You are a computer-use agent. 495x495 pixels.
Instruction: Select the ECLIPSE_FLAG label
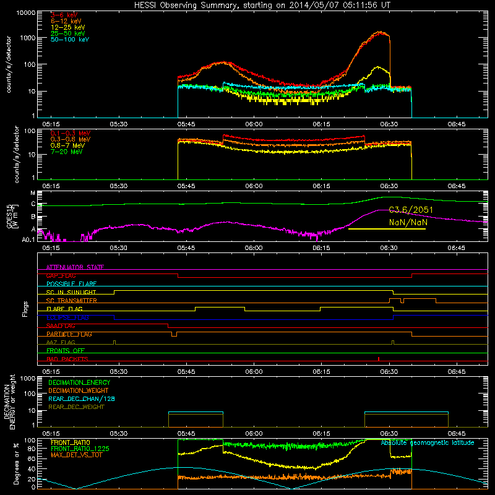pos(67,317)
